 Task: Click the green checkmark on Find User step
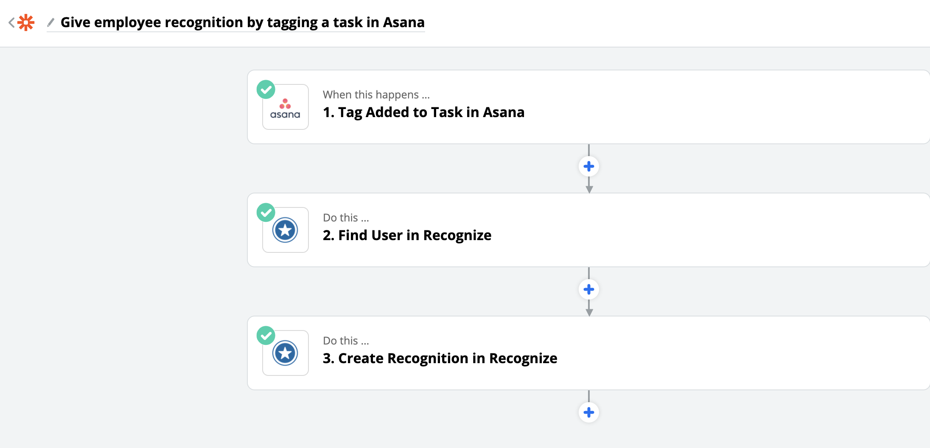coord(266,213)
